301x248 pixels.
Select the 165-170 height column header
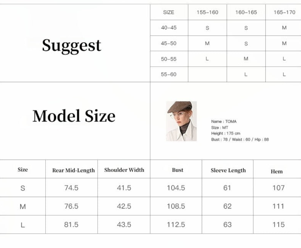point(284,12)
